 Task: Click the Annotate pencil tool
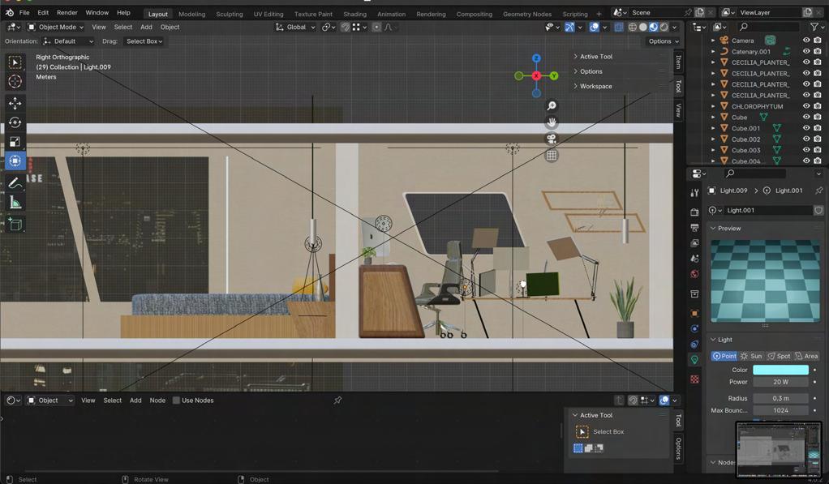pos(15,183)
